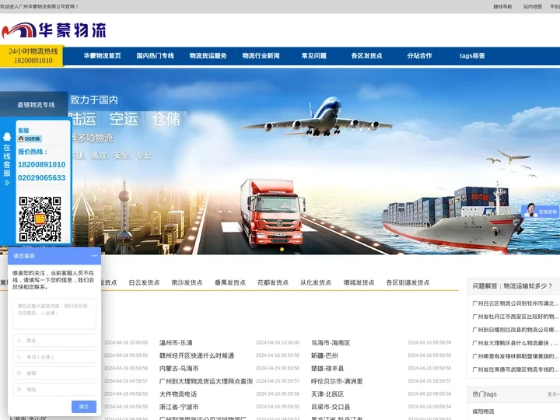Open 呼伦贝尔市-满洲里 article link
This screenshot has width=560, height=420.
337,381
